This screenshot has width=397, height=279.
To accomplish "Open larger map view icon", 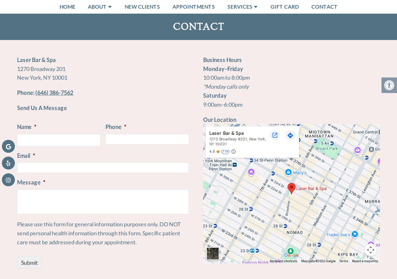I will pyautogui.click(x=275, y=135).
